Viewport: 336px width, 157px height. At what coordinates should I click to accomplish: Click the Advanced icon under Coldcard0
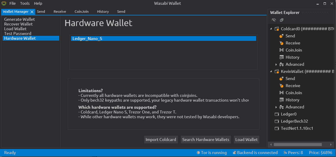pos(282,64)
